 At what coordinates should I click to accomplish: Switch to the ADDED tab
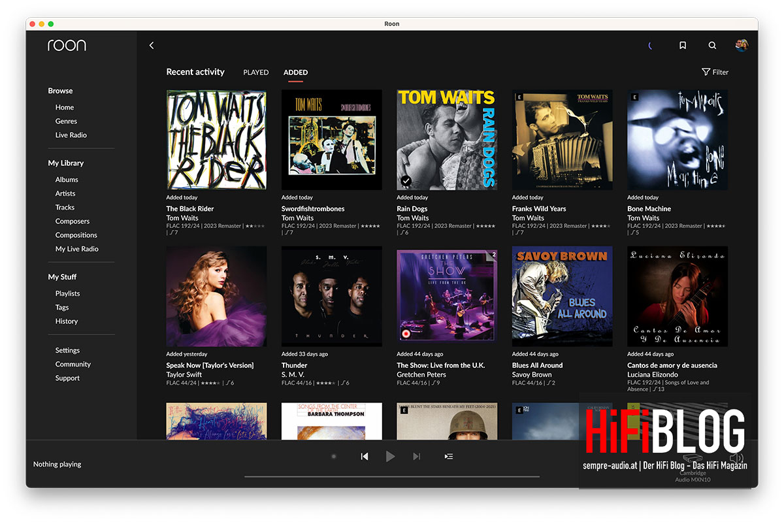[x=295, y=73]
